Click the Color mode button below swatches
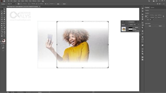 click(1, 44)
